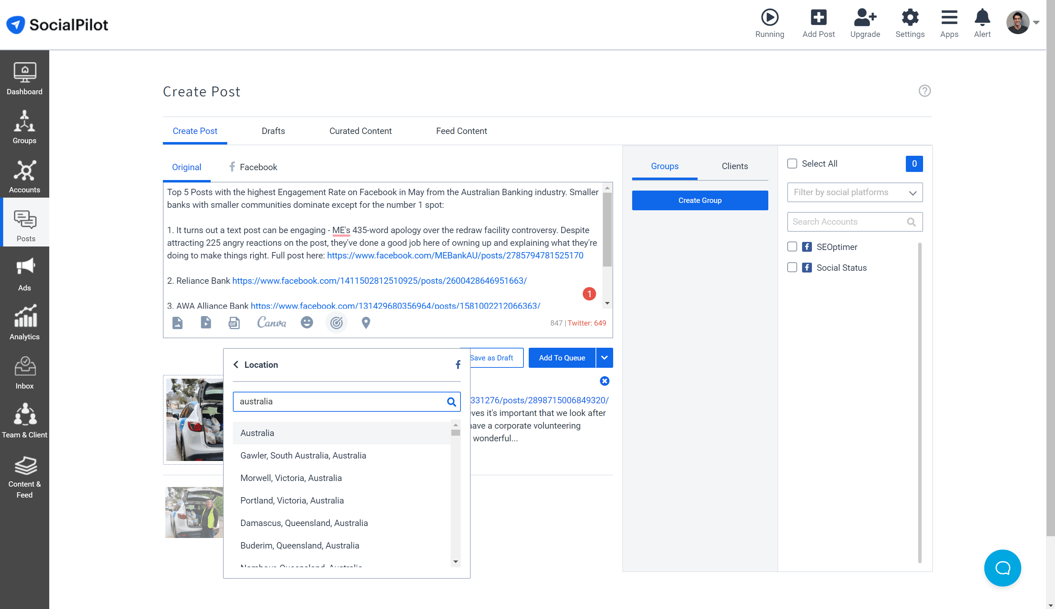Click the Create Group button

700,200
